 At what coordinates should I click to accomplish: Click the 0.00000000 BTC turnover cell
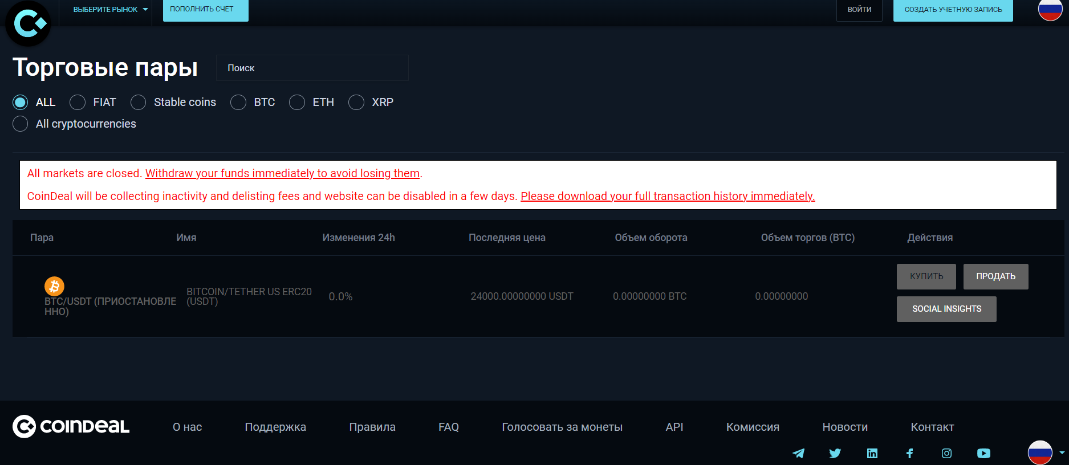tap(649, 296)
